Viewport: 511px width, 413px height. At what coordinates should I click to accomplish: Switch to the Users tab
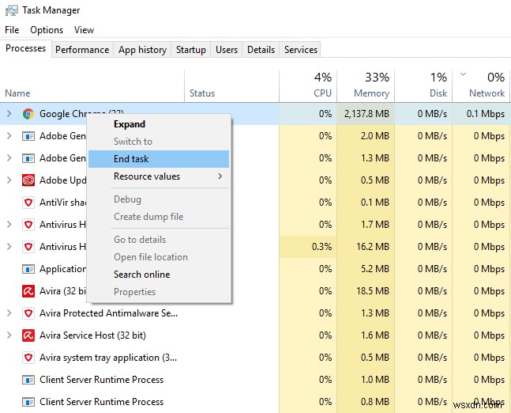[x=227, y=50]
